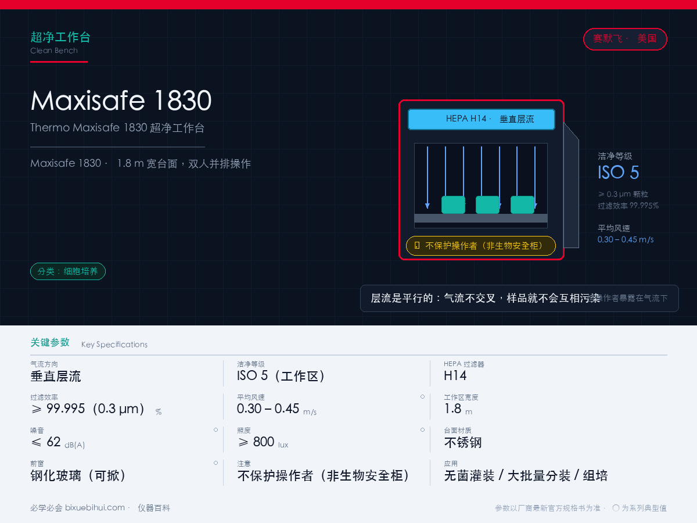Open the bixuebihui.com footer link
Screen dimensions: 697x523
pos(95,508)
